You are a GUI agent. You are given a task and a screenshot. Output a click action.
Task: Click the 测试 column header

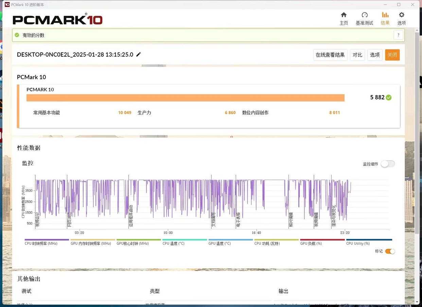pyautogui.click(x=27, y=291)
